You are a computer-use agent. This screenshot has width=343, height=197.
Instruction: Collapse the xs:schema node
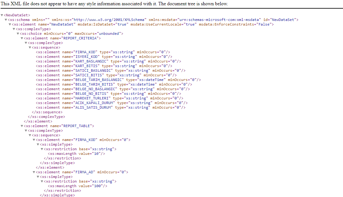tap(6, 20)
